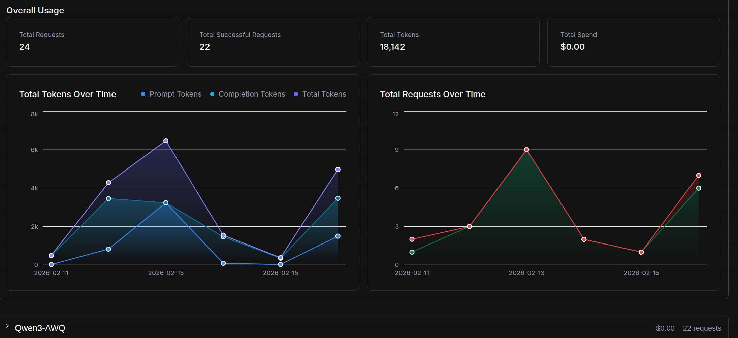Viewport: 738px width, 338px height.
Task: Click the teal Completion Tokens legend dot
Action: [212, 94]
